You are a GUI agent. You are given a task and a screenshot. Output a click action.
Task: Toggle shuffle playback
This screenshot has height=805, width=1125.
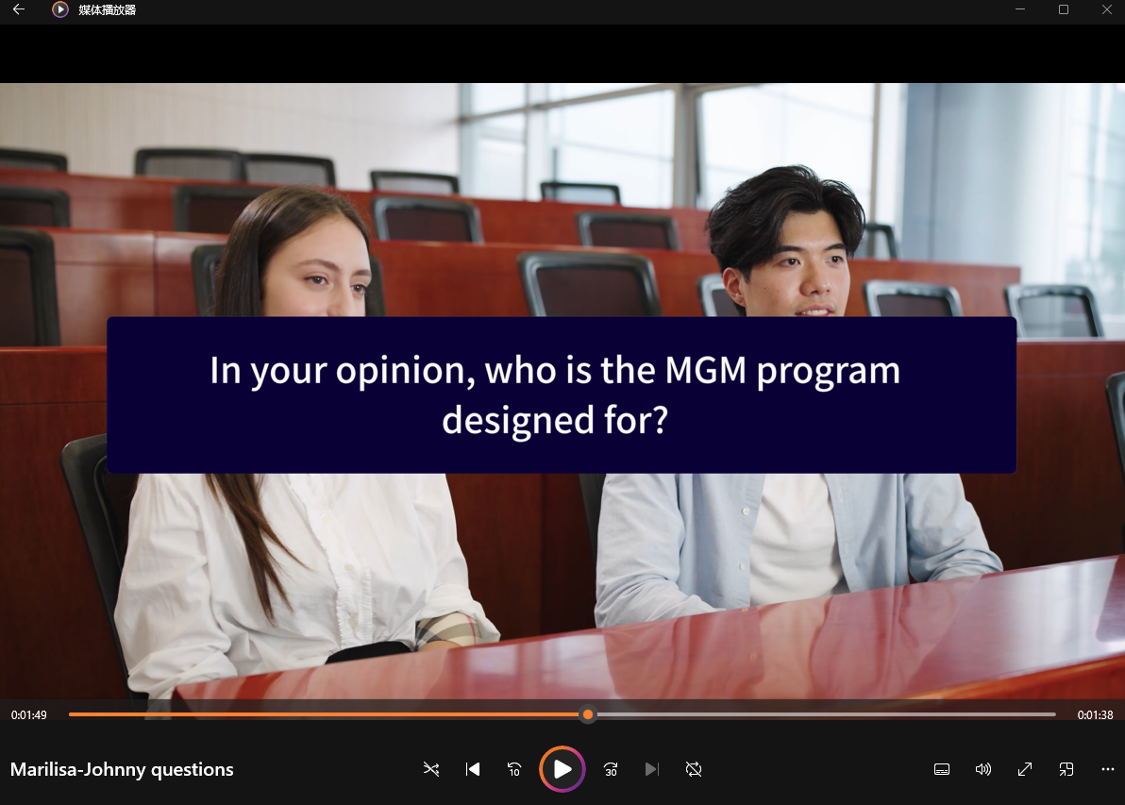pos(431,769)
